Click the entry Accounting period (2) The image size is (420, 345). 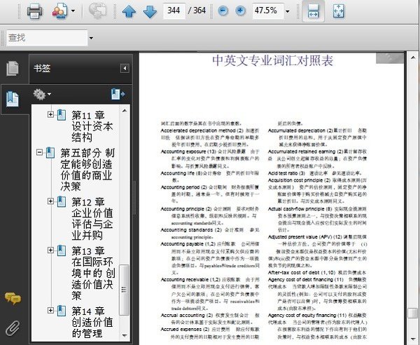[x=183, y=187]
